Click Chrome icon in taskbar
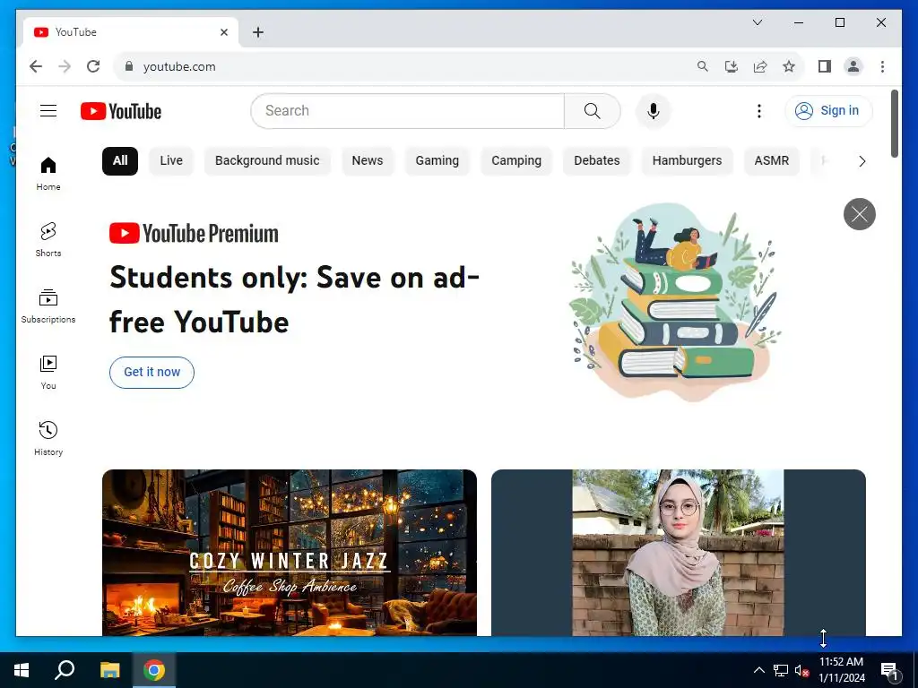This screenshot has height=688, width=918. point(154,670)
